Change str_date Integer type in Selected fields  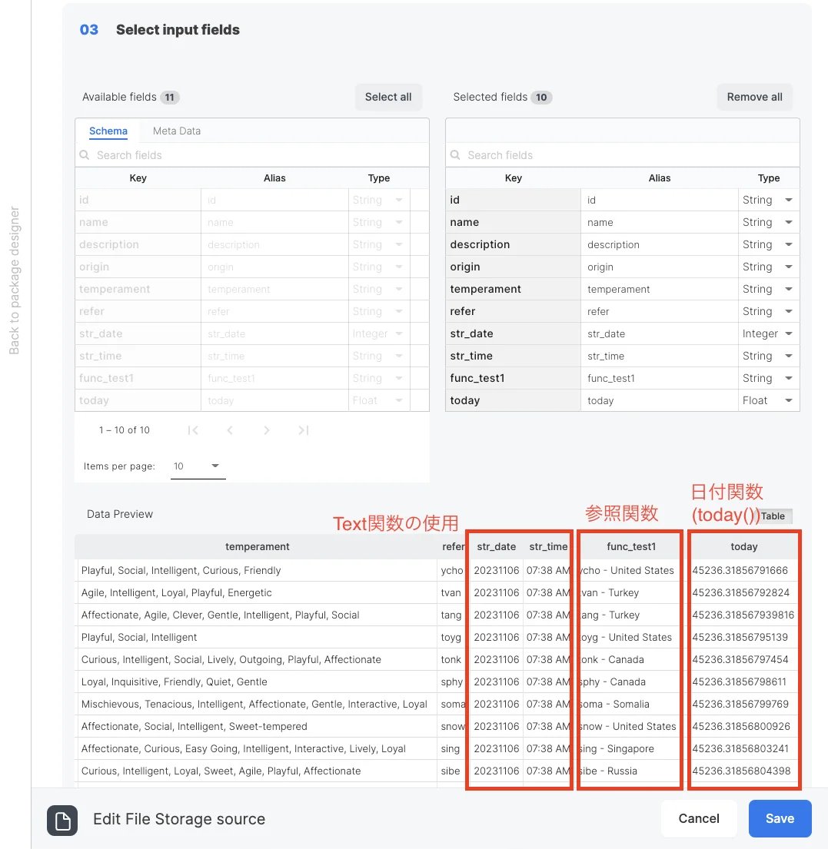tap(768, 333)
